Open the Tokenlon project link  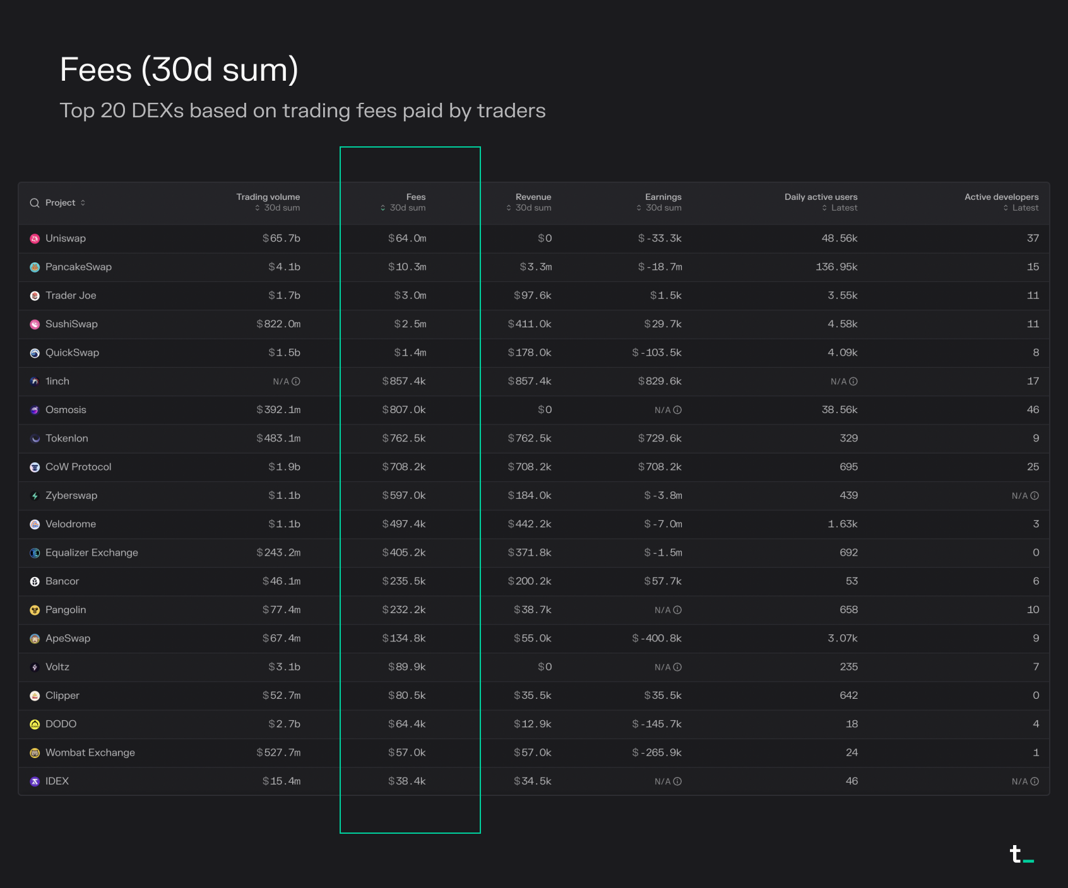[x=67, y=439]
